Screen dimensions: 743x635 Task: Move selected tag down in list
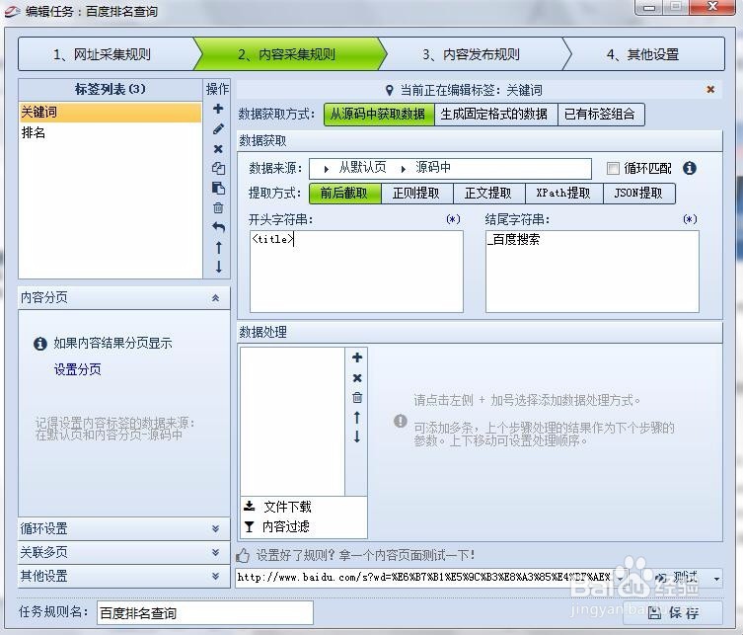click(218, 267)
